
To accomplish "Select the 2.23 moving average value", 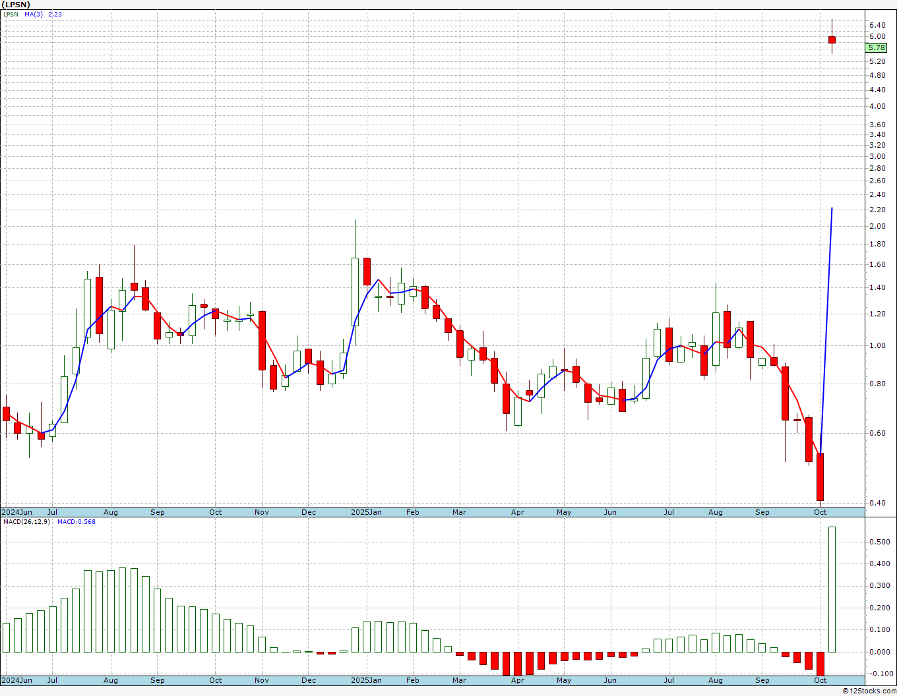I will (55, 14).
